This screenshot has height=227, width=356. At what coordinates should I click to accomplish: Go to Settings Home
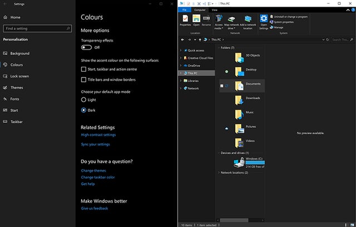click(12, 17)
